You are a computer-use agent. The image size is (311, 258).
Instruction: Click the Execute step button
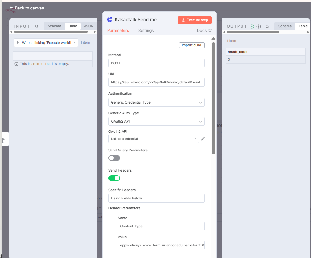[195, 20]
